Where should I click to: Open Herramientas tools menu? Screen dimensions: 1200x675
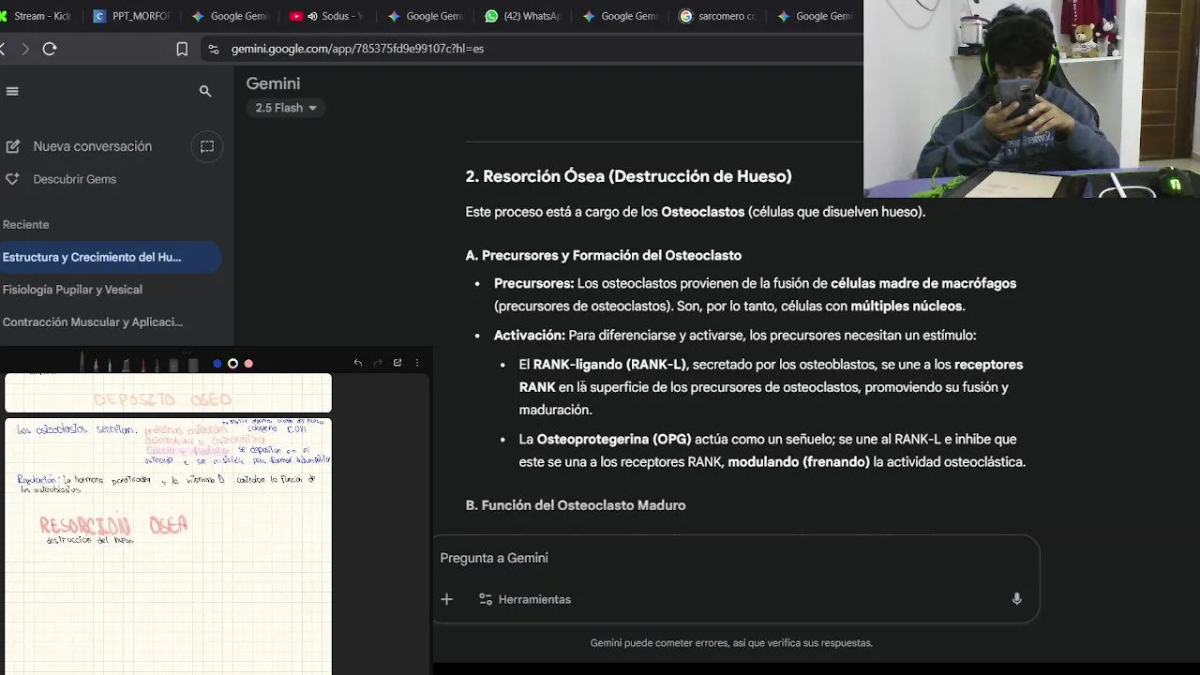coord(525,599)
